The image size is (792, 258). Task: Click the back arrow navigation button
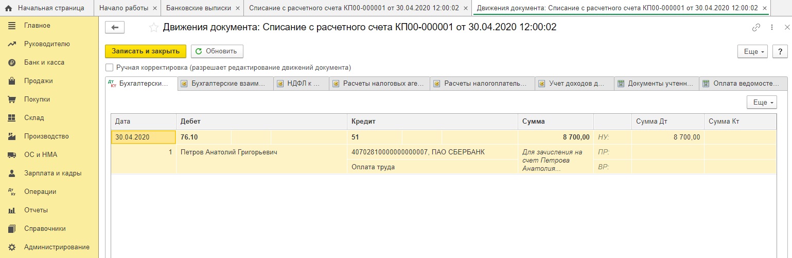(115, 28)
